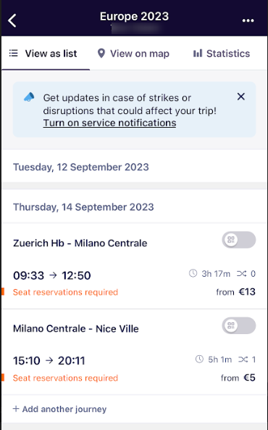Click the clock icon beside 3h 17m
The height and width of the screenshot is (430, 268).
[193, 273]
